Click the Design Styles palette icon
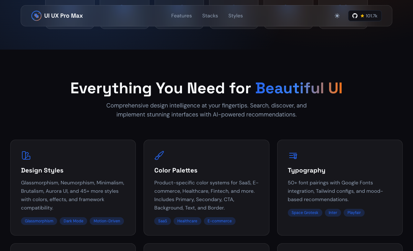Viewport: 413px width, 251px height. coord(26,155)
